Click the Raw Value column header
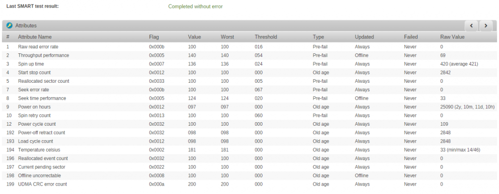The height and width of the screenshot is (194, 499). tap(452, 37)
